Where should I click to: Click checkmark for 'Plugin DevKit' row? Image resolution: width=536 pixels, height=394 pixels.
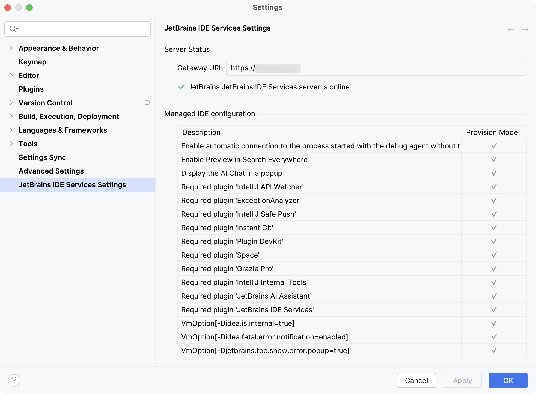click(x=494, y=241)
